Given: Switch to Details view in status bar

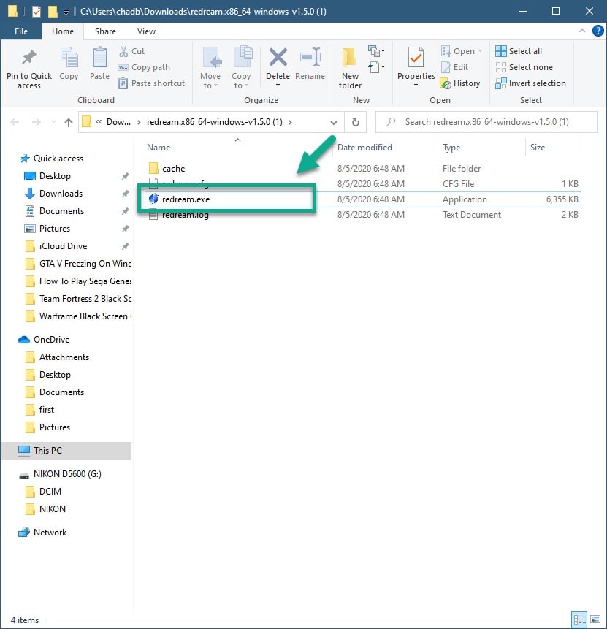Looking at the screenshot, I should pos(579,620).
